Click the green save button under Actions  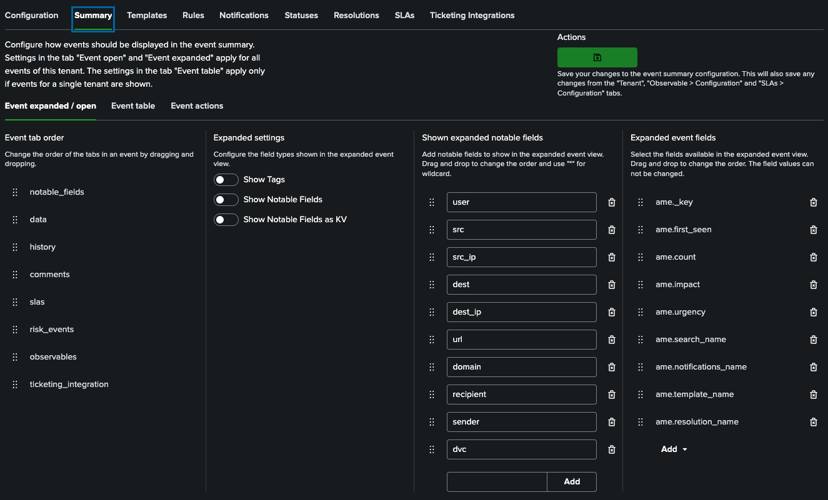tap(597, 57)
